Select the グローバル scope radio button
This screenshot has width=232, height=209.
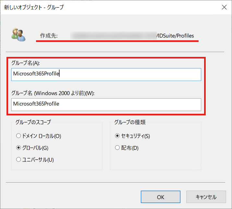pyautogui.click(x=18, y=148)
